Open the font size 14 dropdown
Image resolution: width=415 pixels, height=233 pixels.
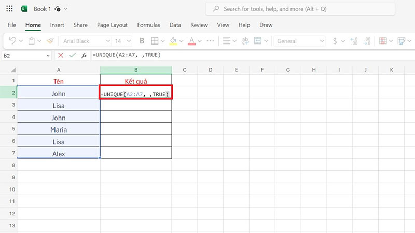128,41
